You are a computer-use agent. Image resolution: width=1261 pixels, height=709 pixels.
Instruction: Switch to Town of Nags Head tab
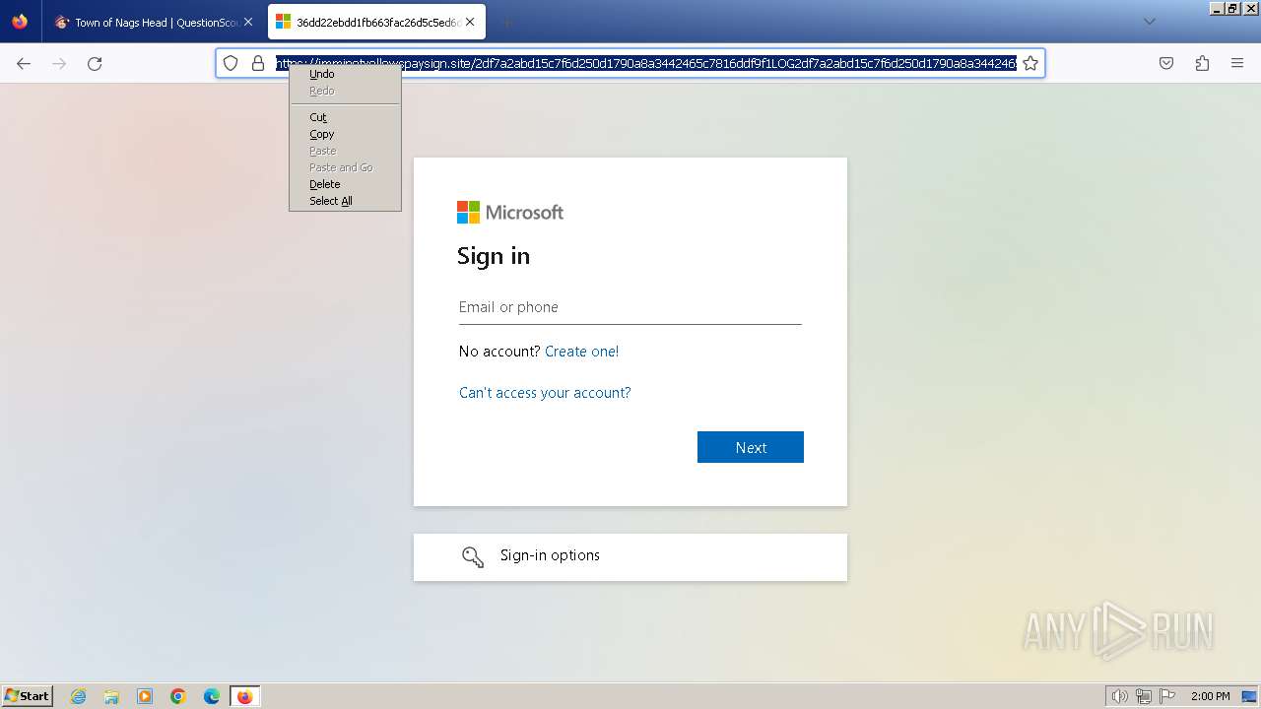click(155, 22)
